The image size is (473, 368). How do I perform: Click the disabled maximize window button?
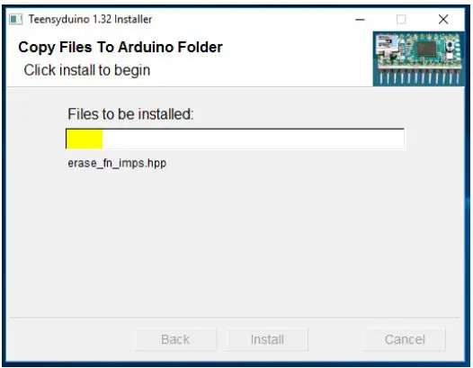pos(401,20)
